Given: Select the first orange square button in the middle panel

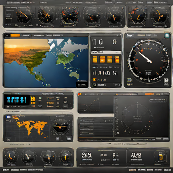Looking at the screenshot, I should (95, 59).
